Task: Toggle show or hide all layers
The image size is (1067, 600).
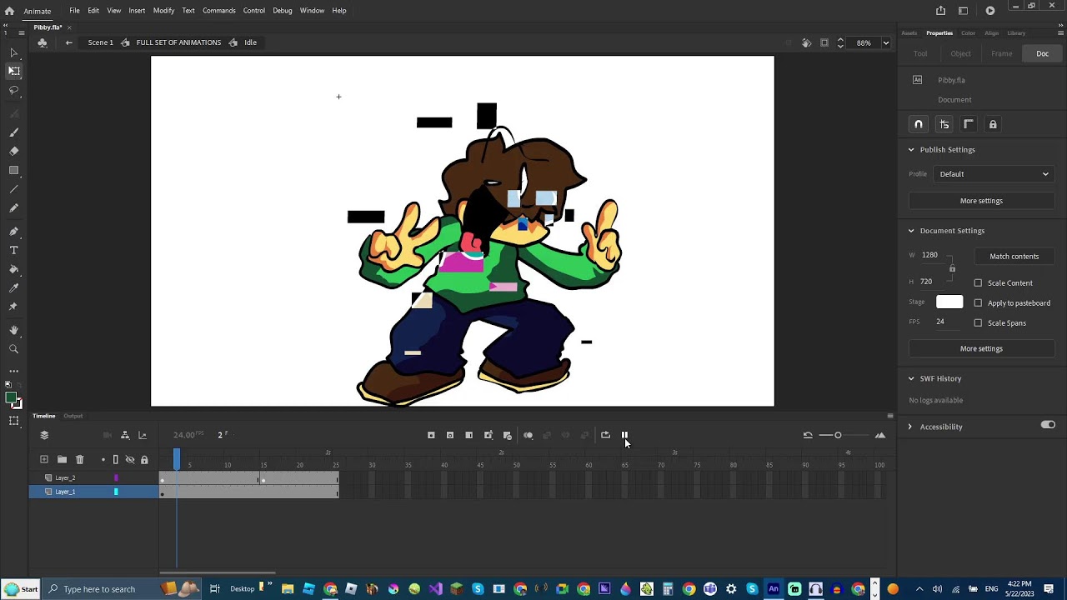Action: coord(130,459)
